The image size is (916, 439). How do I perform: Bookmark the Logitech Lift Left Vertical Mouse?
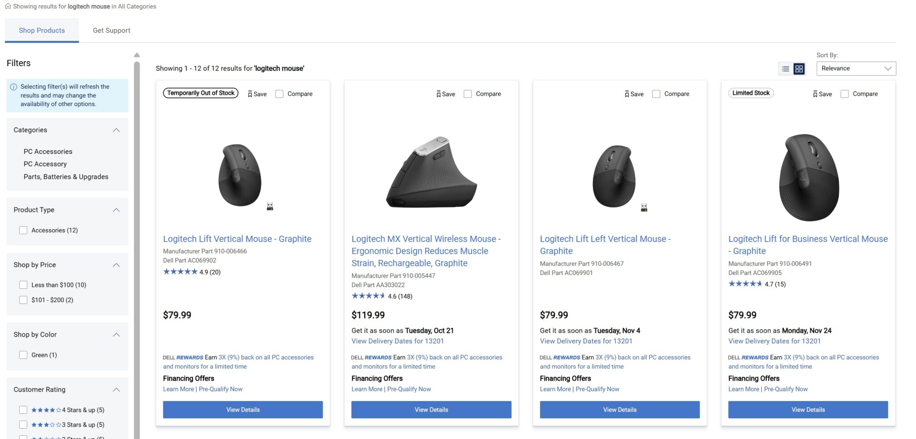(634, 94)
